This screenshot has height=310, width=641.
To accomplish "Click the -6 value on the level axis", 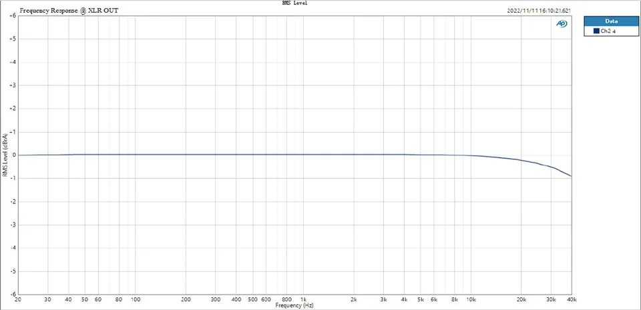I will 13,295.
